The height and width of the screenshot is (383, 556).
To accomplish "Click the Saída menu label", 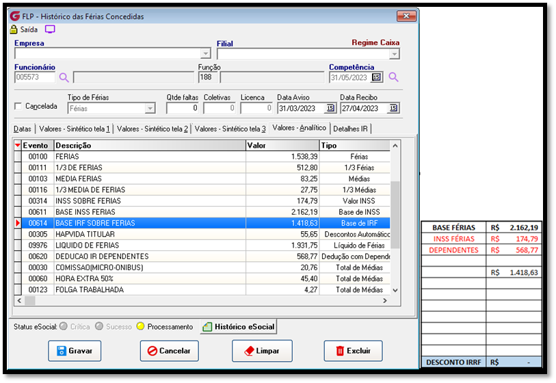I will pyautogui.click(x=29, y=29).
